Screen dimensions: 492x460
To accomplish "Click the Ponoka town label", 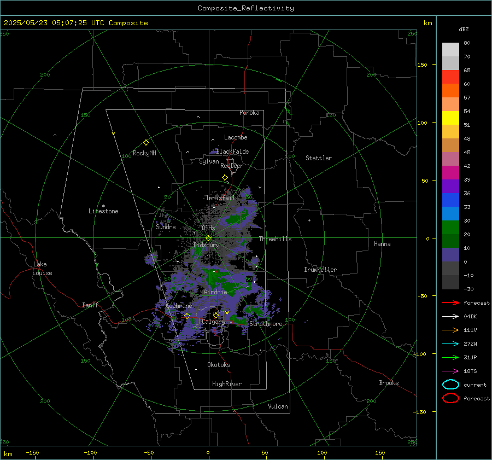I will 249,113.
